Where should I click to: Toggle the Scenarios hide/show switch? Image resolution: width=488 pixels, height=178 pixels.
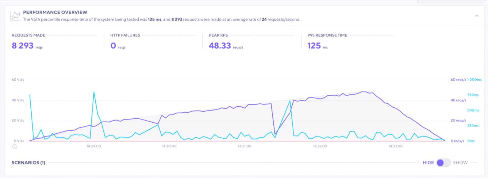tap(444, 163)
